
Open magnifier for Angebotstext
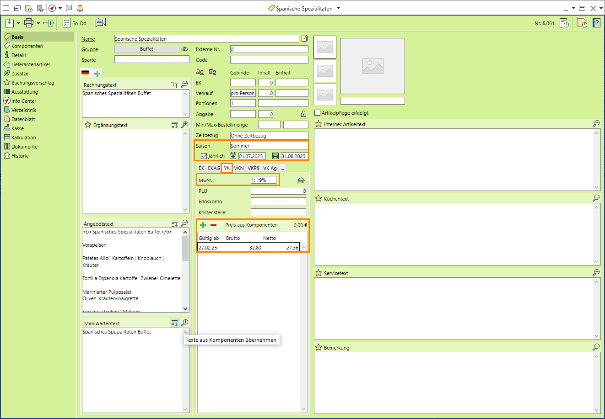click(x=184, y=223)
